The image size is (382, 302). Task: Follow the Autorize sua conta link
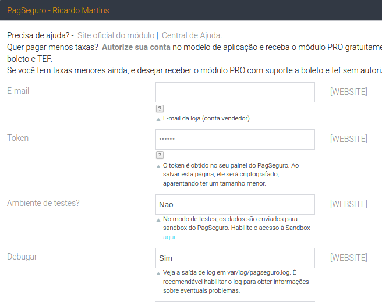(x=136, y=47)
